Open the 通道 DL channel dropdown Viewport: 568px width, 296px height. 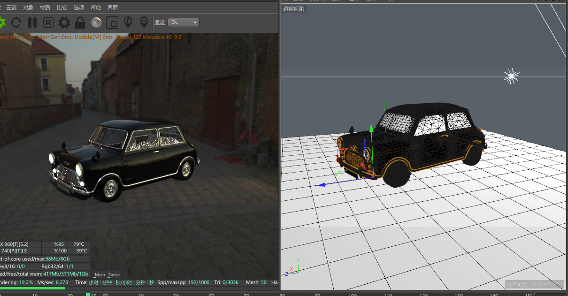point(184,22)
